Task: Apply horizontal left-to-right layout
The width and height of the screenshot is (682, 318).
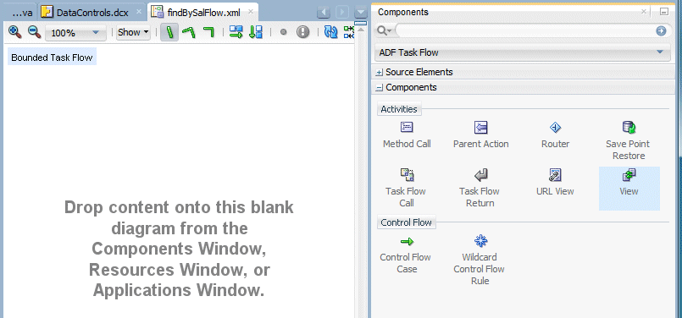Action: (236, 32)
